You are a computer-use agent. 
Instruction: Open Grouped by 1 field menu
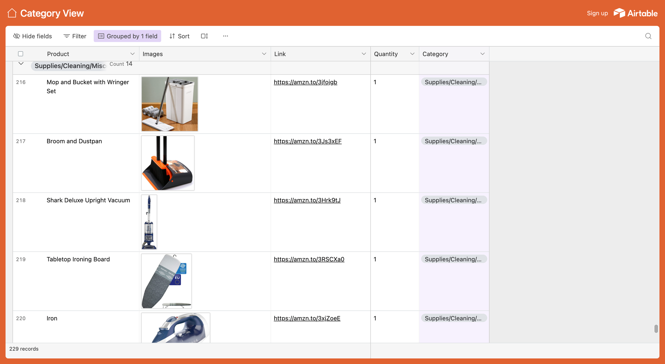point(127,36)
